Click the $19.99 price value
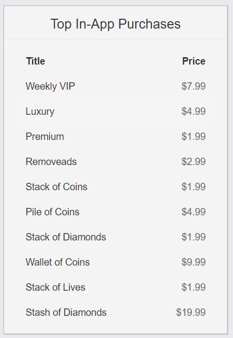This screenshot has width=233, height=338. pos(191,312)
